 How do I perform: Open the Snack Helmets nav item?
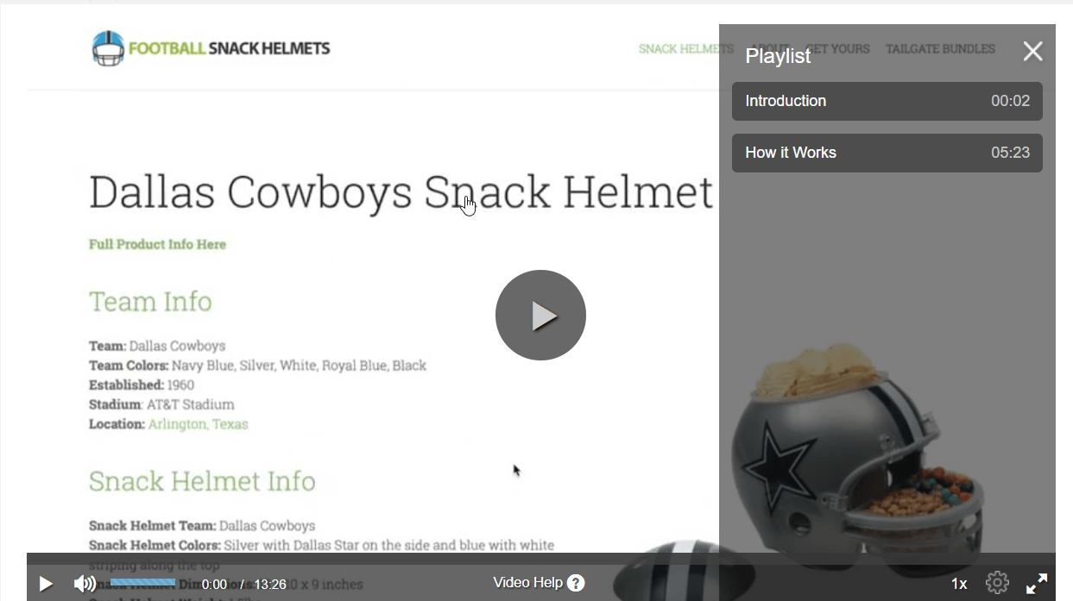686,49
